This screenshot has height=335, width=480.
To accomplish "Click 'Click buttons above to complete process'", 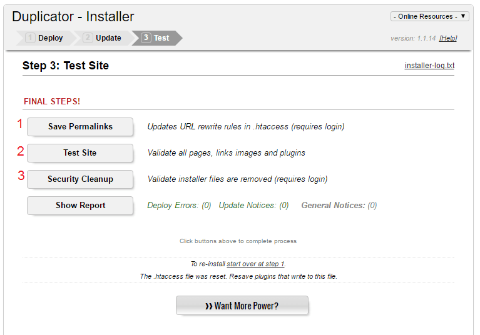I will point(238,241).
